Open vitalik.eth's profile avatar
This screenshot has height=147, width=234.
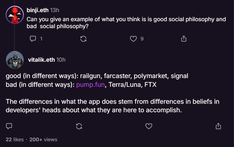(15, 60)
